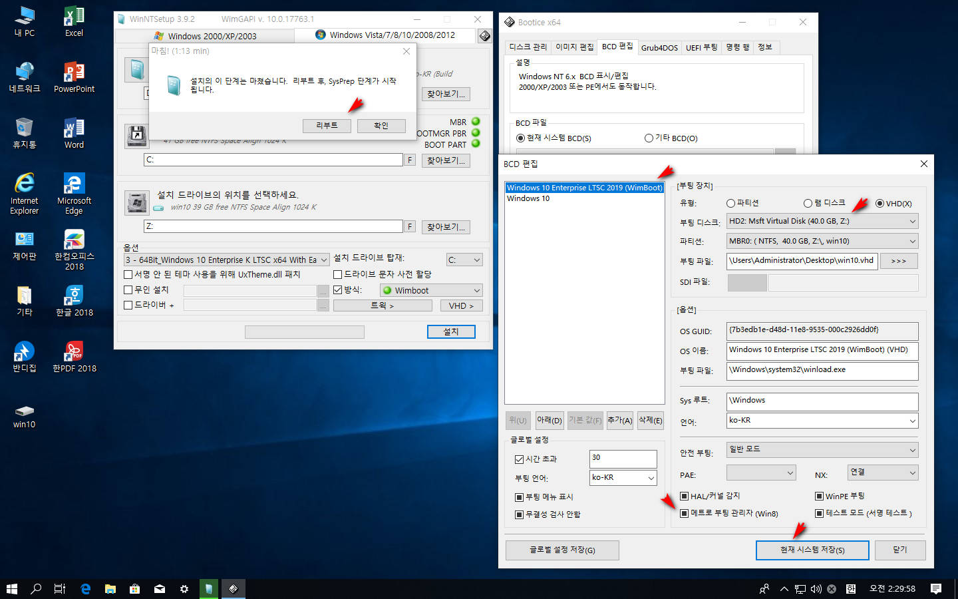Open the 네트워크 desktop icon

point(25,77)
